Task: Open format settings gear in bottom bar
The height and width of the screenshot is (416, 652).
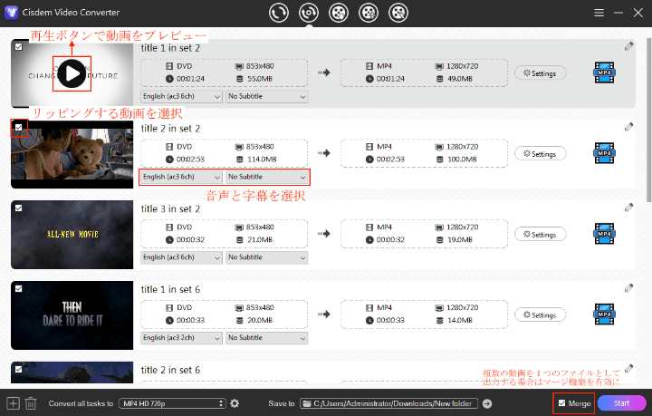Action: tap(235, 403)
